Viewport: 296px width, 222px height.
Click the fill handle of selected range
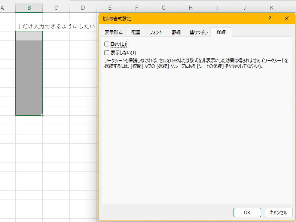43,115
